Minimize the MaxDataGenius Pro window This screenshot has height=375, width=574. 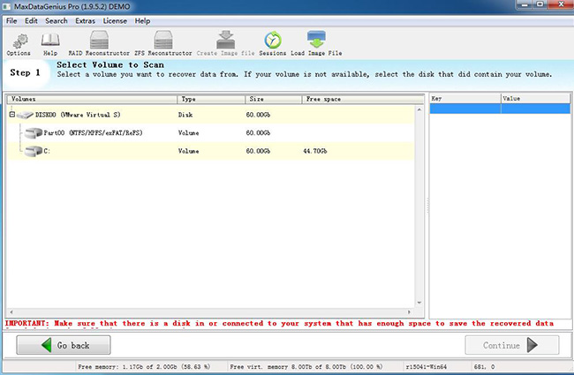click(x=525, y=4)
